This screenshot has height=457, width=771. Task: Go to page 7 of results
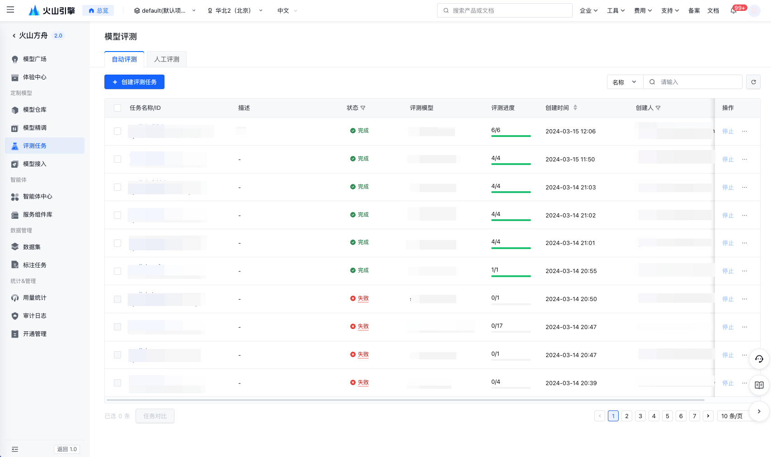[x=695, y=416]
